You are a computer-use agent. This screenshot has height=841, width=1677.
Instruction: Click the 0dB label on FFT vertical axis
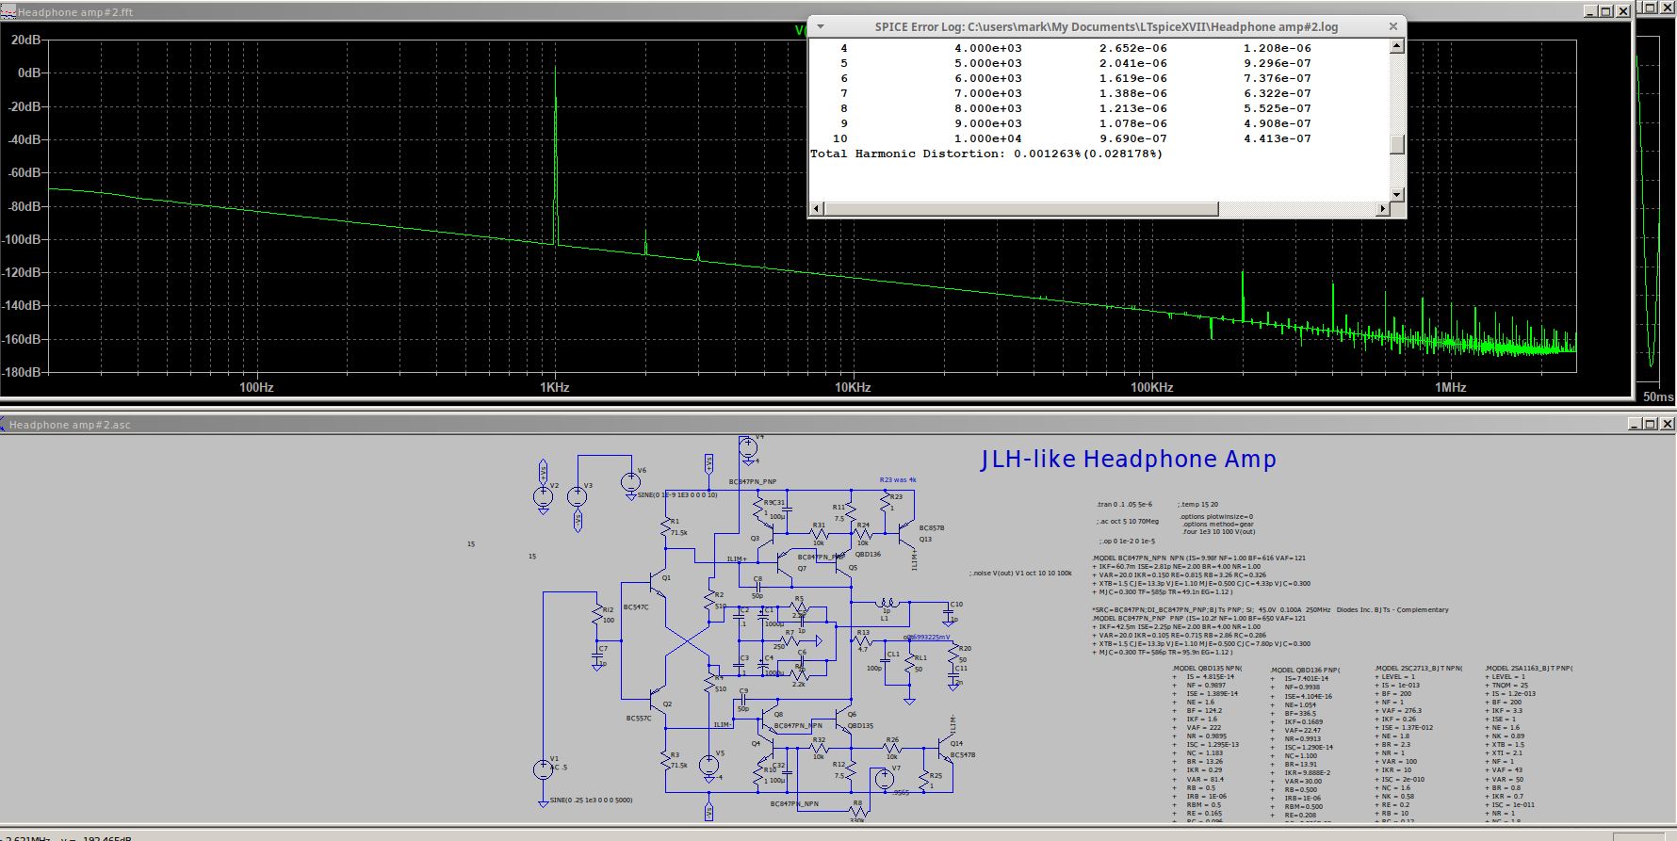click(29, 73)
